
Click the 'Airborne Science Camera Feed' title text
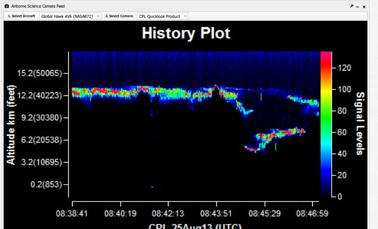(38, 6)
